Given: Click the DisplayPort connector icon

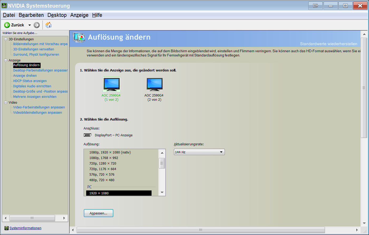Looking at the screenshot, I should click(88, 135).
